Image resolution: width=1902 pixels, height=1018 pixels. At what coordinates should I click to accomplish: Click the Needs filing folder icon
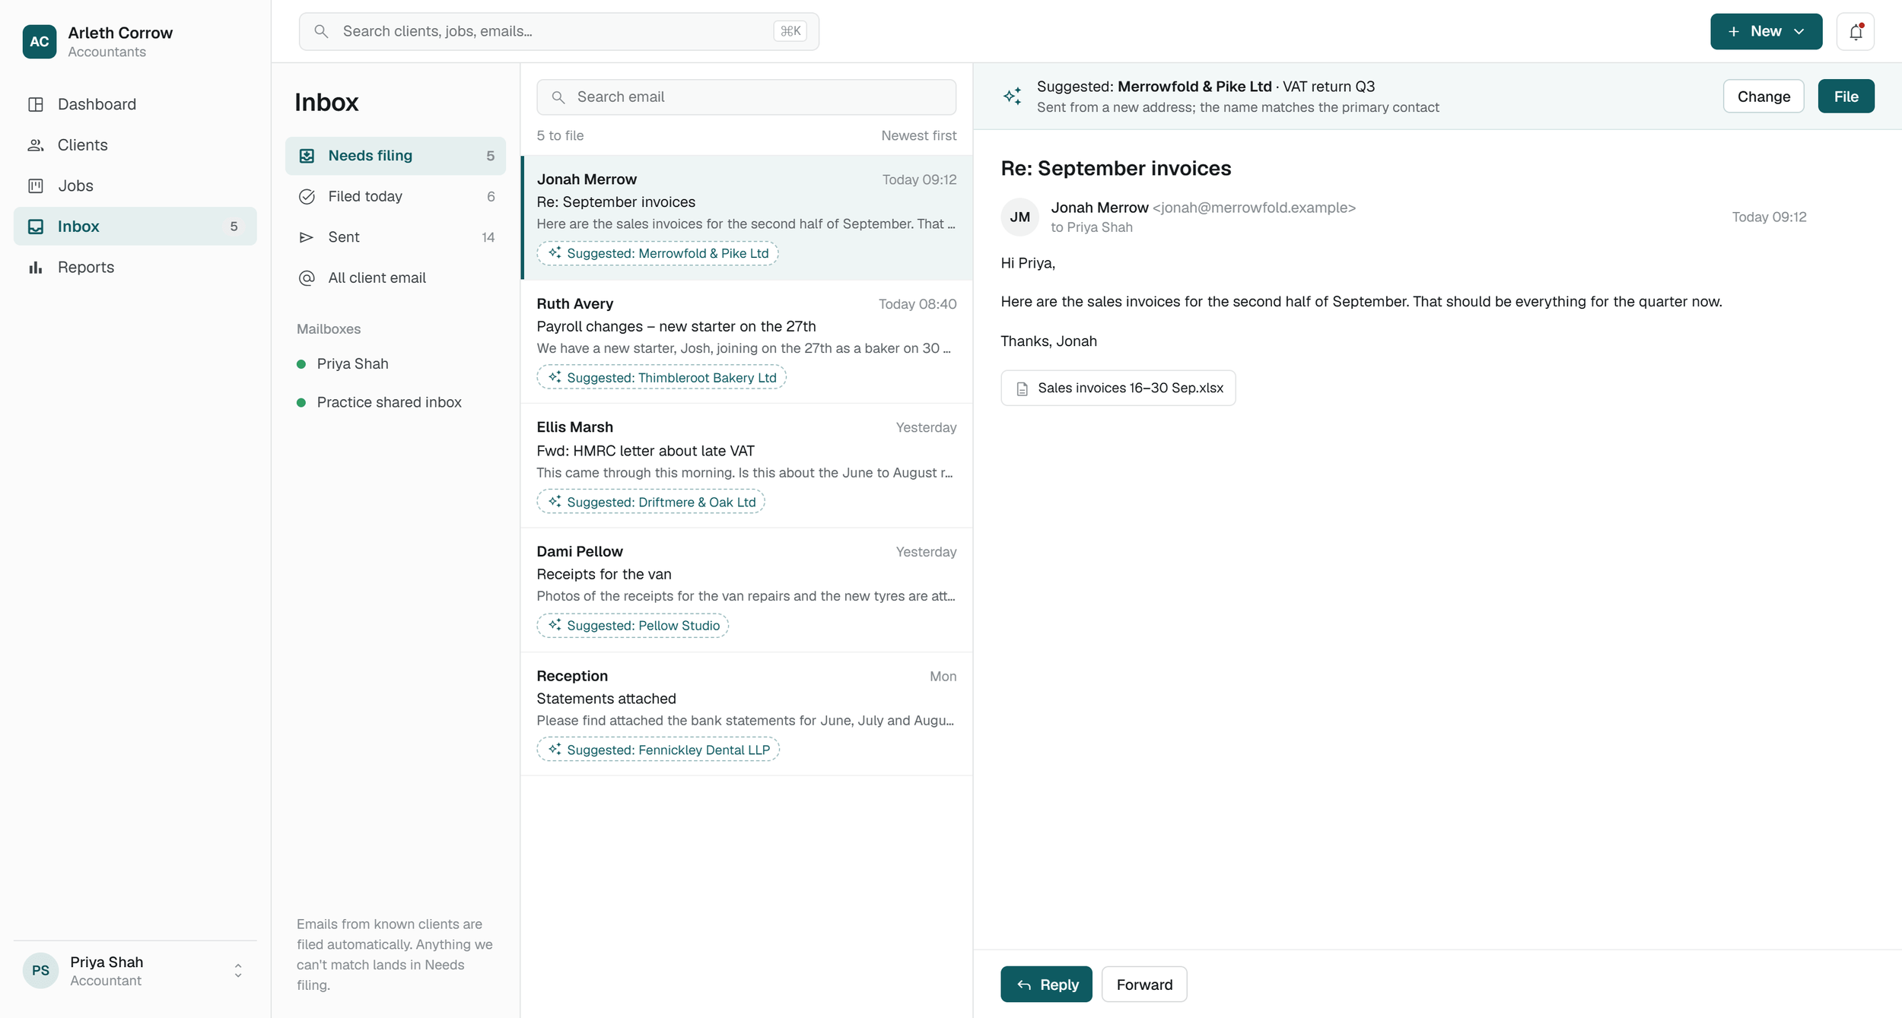pos(307,156)
